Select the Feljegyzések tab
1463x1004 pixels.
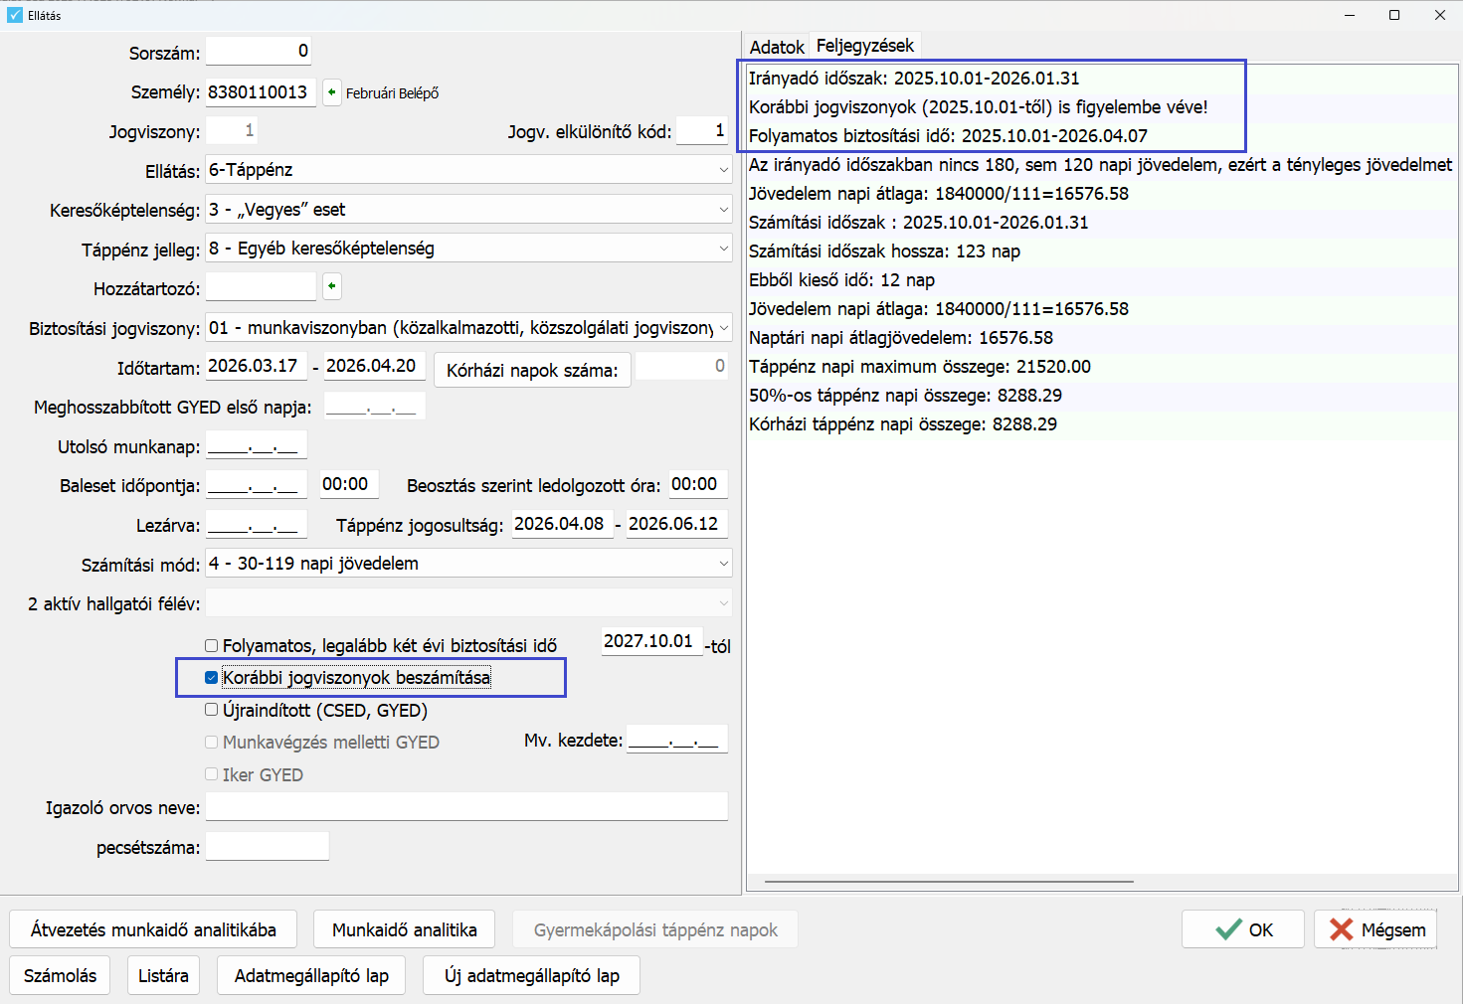[x=864, y=46]
